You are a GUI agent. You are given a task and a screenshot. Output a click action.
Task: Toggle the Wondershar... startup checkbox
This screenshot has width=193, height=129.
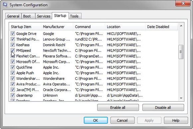(13, 78)
